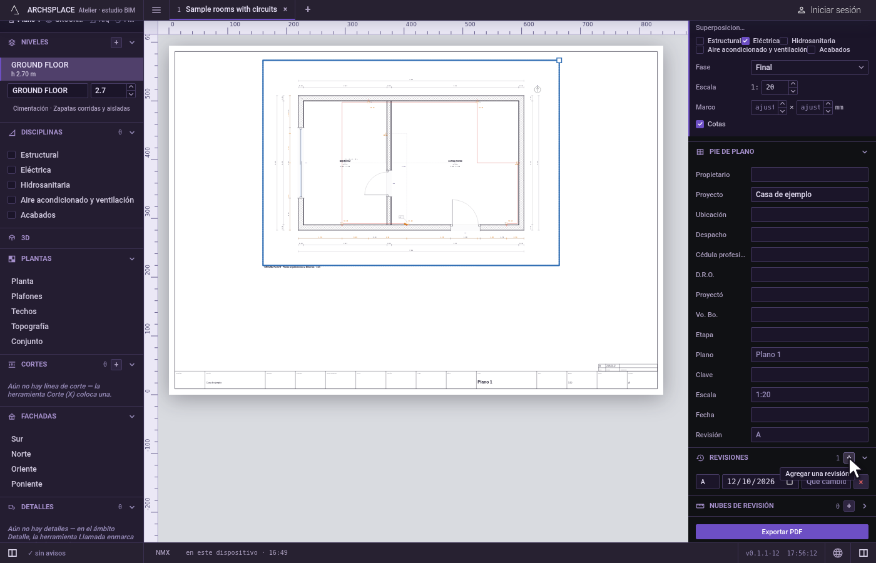This screenshot has width=876, height=563.
Task: Click the globe language icon in status bar
Action: [838, 553]
